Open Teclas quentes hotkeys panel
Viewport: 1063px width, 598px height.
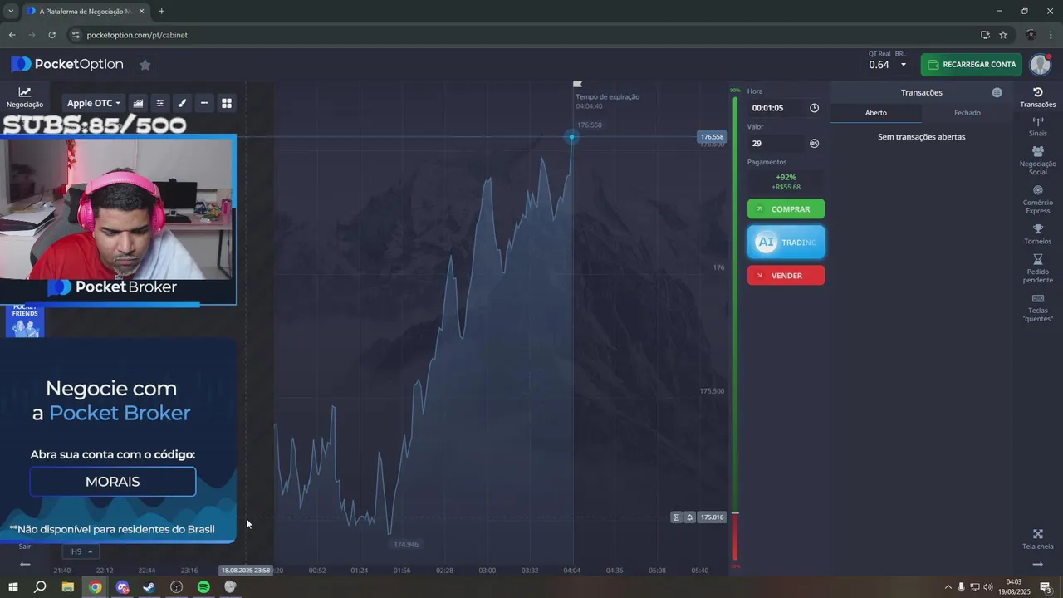(x=1038, y=307)
